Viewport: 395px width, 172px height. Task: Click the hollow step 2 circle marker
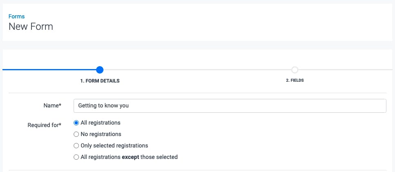pos(295,70)
